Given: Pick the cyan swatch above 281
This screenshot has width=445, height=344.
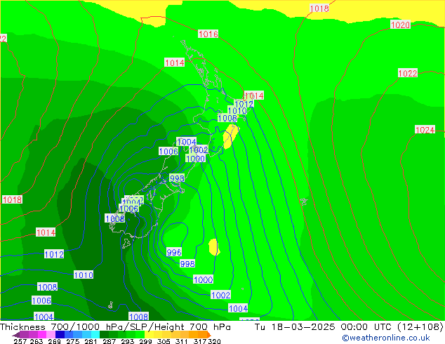Looking at the screenshot, I should click(x=95, y=334).
